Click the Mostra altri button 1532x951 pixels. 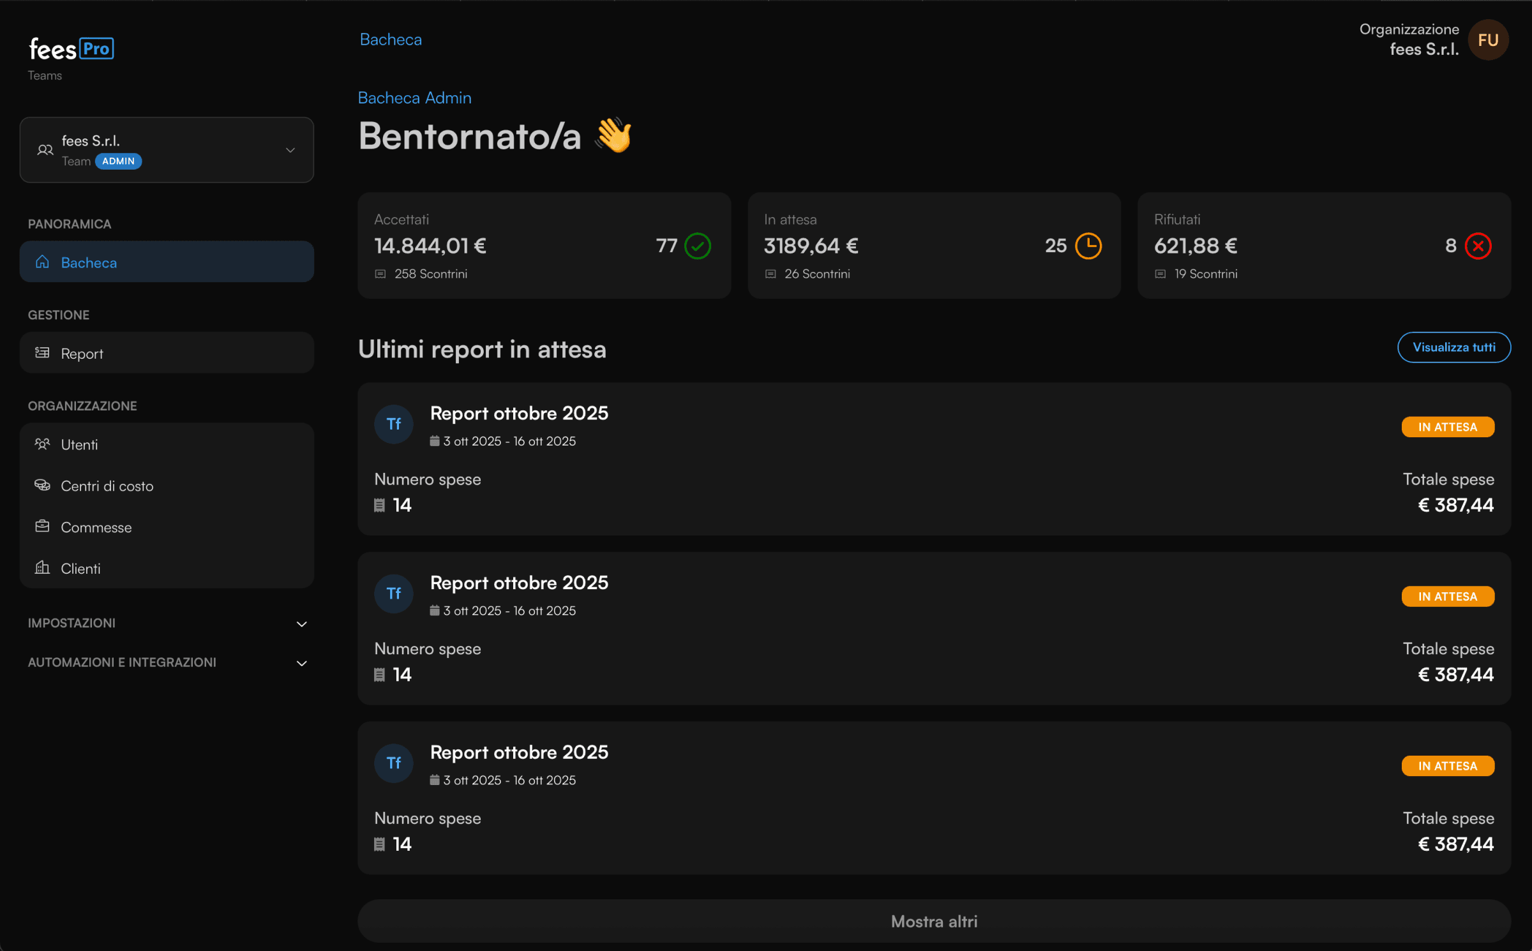pyautogui.click(x=933, y=921)
